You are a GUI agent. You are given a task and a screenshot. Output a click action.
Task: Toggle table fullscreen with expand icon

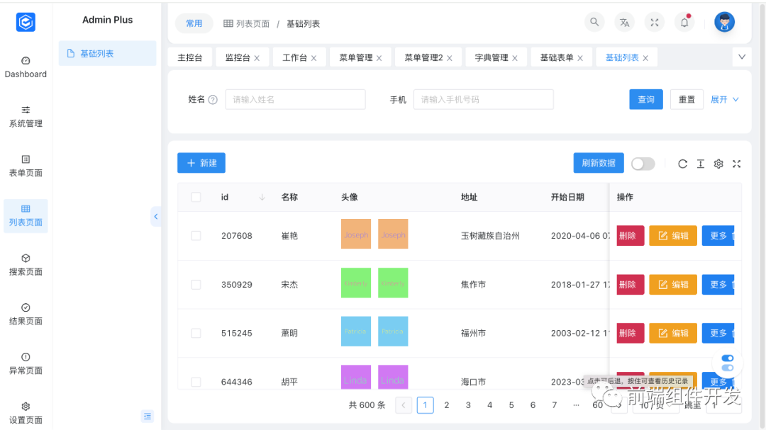point(736,164)
